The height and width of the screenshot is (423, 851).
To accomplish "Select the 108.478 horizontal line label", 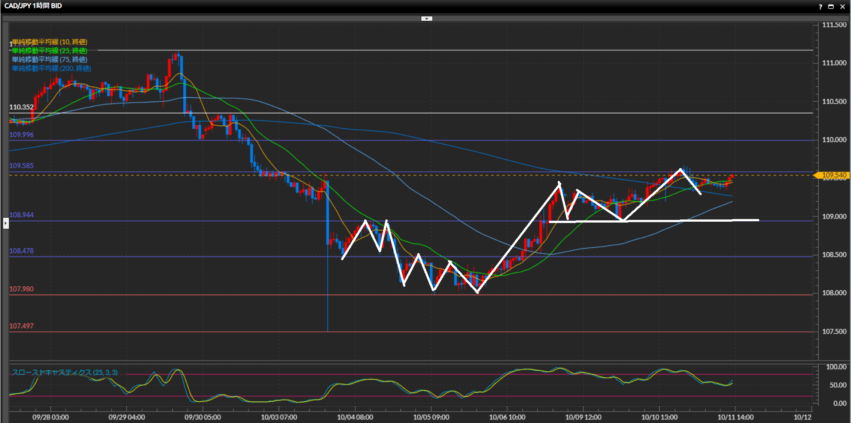I will point(21,251).
